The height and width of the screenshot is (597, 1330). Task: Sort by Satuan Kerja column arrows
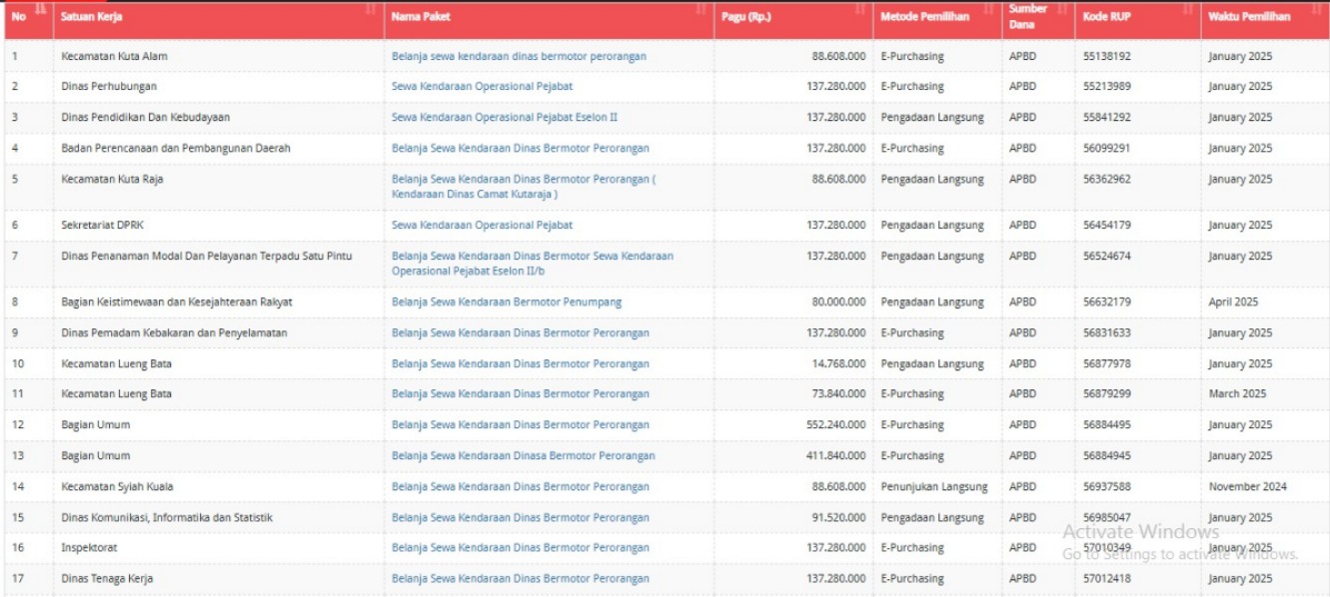(371, 10)
